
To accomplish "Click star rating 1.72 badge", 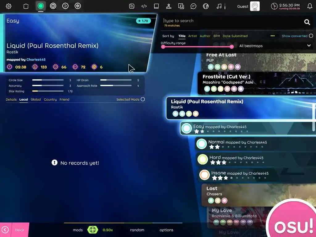I will click(143, 21).
